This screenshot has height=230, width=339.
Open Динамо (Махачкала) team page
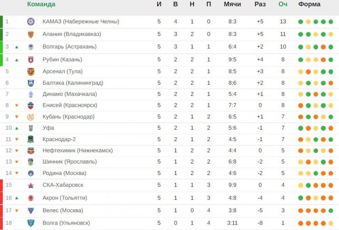tap(70, 94)
